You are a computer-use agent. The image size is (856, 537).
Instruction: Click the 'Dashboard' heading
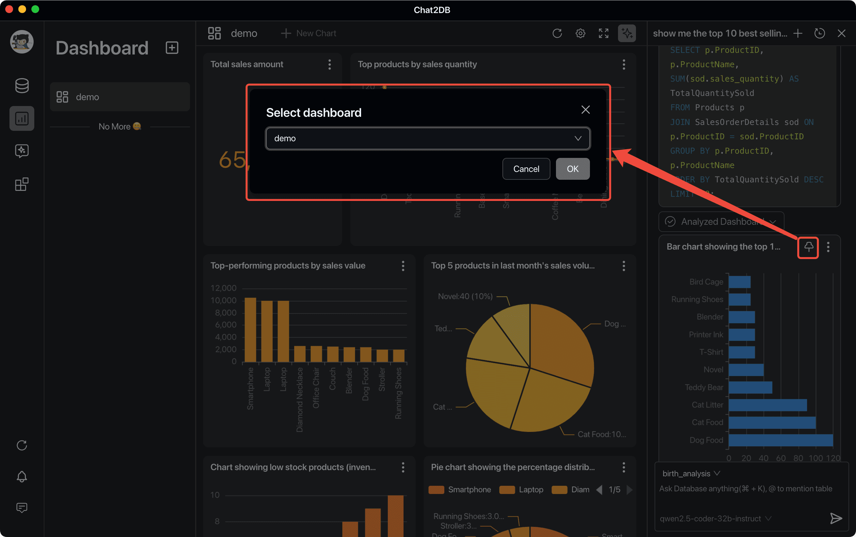102,48
